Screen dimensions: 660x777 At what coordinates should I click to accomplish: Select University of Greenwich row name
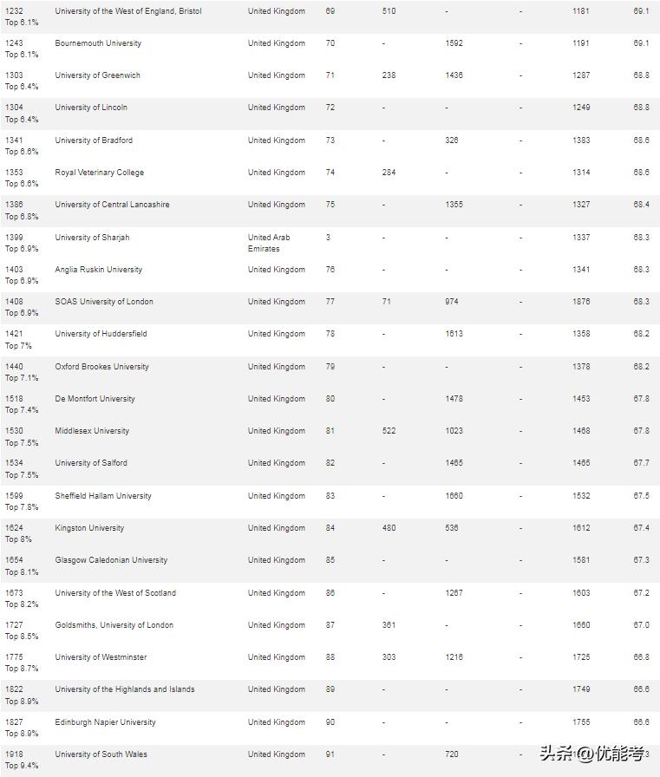pos(97,75)
